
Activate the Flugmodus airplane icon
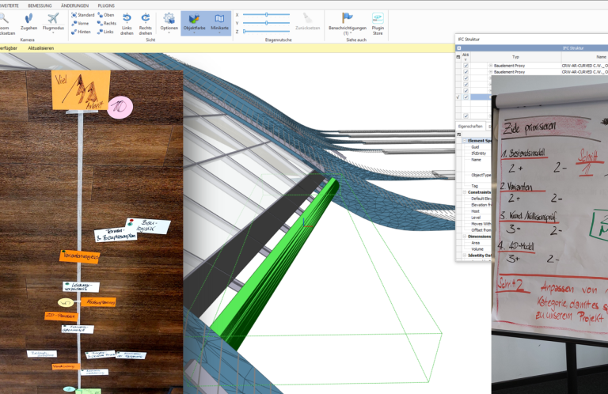tap(53, 18)
